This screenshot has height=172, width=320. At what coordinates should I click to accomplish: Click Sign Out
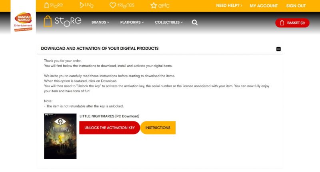coord(296,6)
